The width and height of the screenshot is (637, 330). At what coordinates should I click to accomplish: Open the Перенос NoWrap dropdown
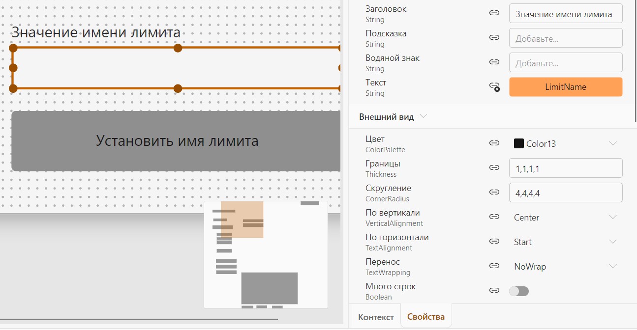click(566, 266)
